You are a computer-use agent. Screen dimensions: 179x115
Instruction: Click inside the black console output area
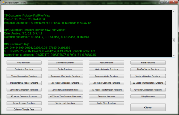88,34
